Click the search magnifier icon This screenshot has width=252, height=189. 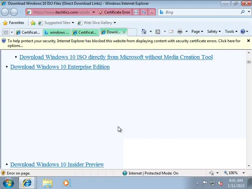point(243,12)
